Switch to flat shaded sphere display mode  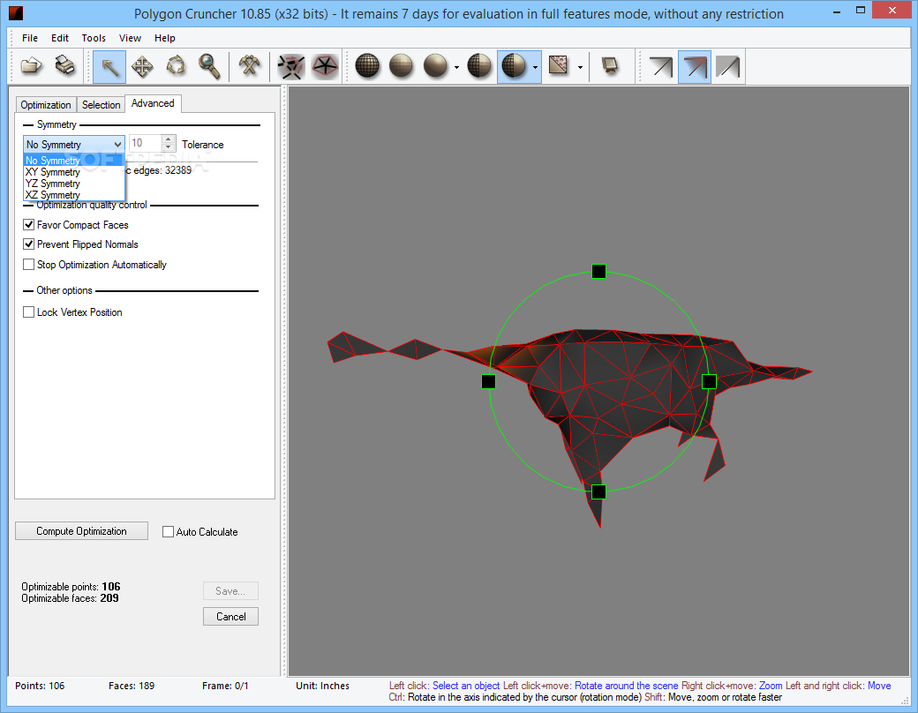401,66
